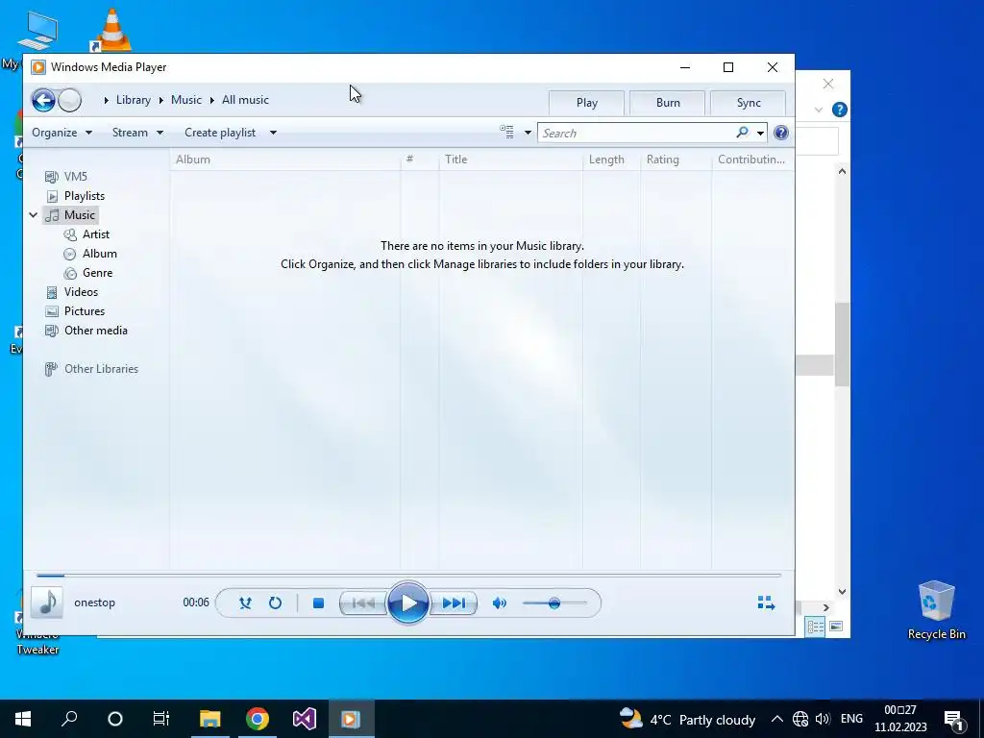Click the blue Back navigation arrow

point(43,100)
